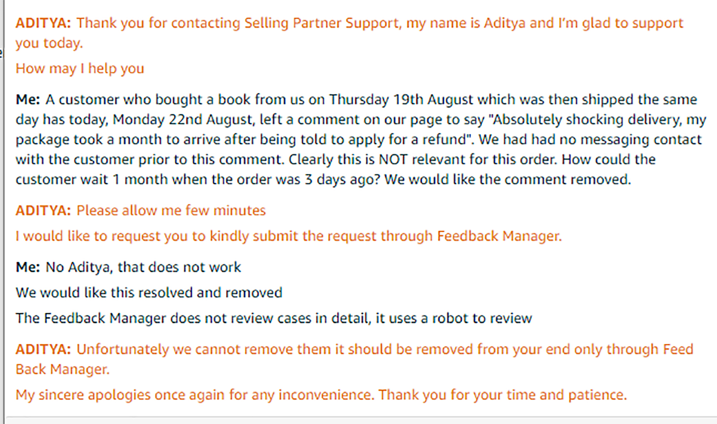The image size is (717, 424).
Task: Click the ADITYA label beside "Thank you for contacting"
Action: (43, 23)
